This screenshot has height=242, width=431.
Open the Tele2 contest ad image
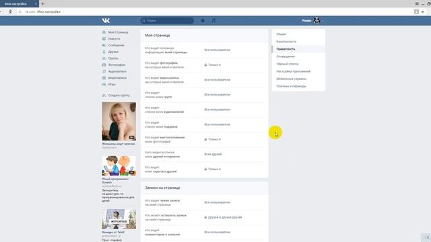click(119, 219)
